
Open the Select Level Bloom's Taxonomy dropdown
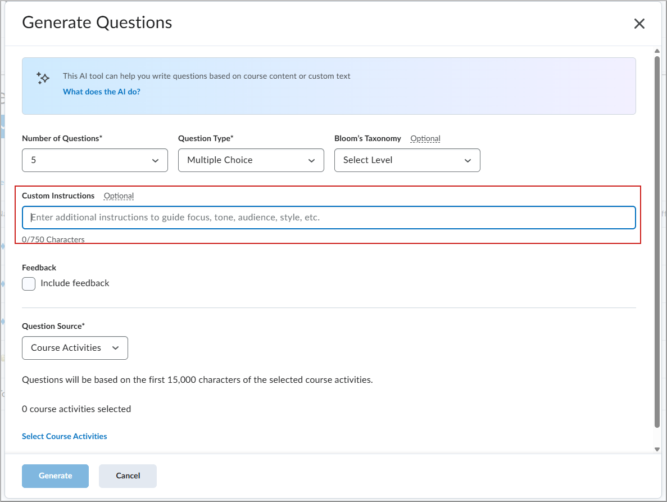(x=407, y=160)
